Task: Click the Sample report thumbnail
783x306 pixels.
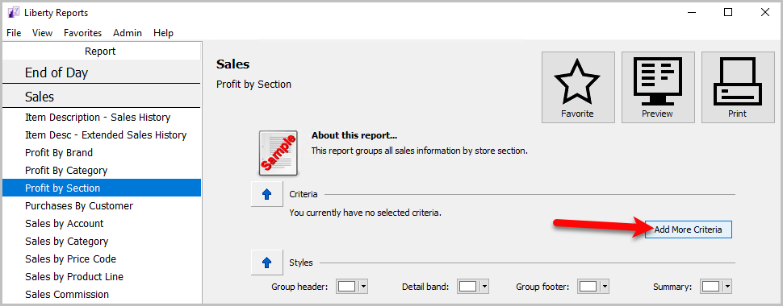Action: click(278, 153)
